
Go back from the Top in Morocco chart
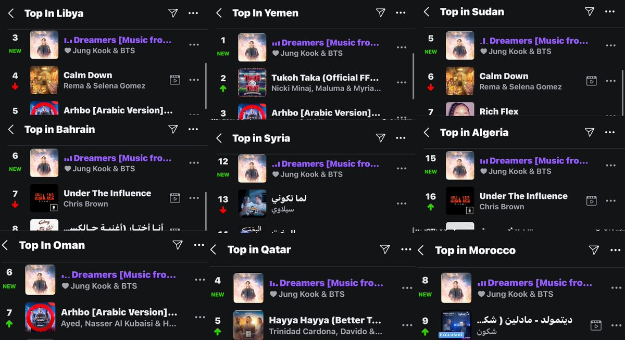pos(421,250)
